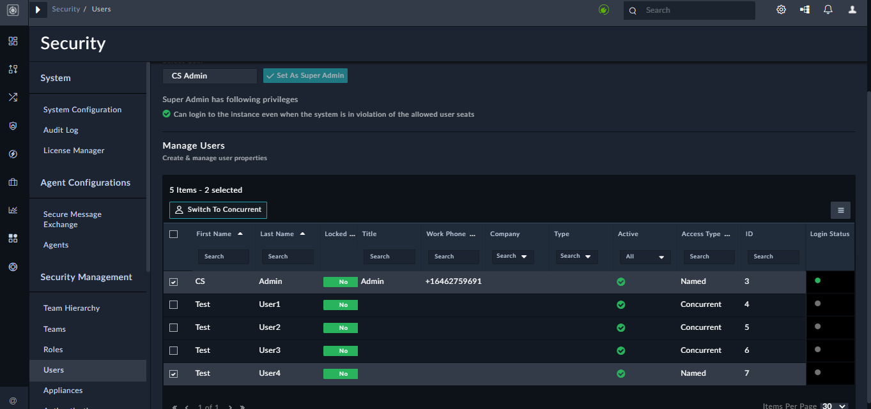The height and width of the screenshot is (409, 871).
Task: Open the table column options icon
Action: point(840,209)
